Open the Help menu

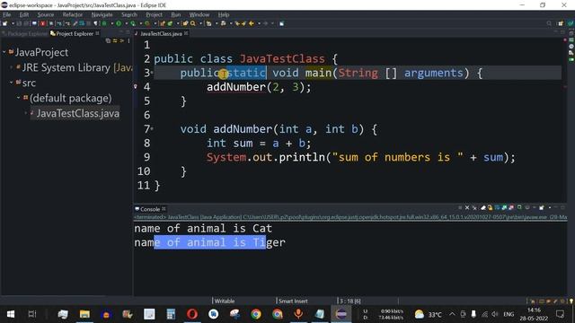(x=224, y=14)
